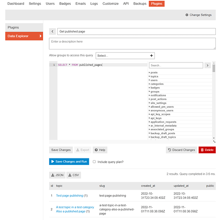
Task: Select the active Plugins tab
Action: pos(156,4)
